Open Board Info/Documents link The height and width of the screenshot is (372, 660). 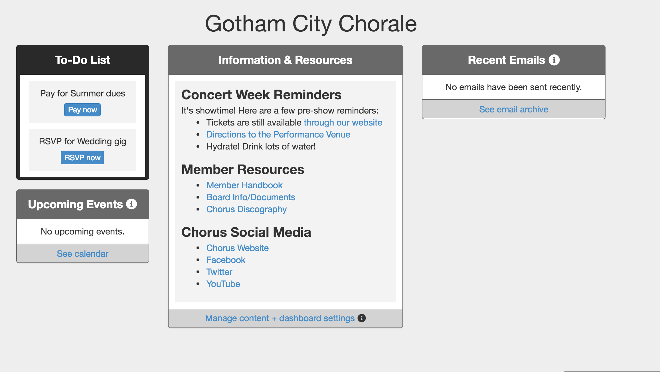251,197
